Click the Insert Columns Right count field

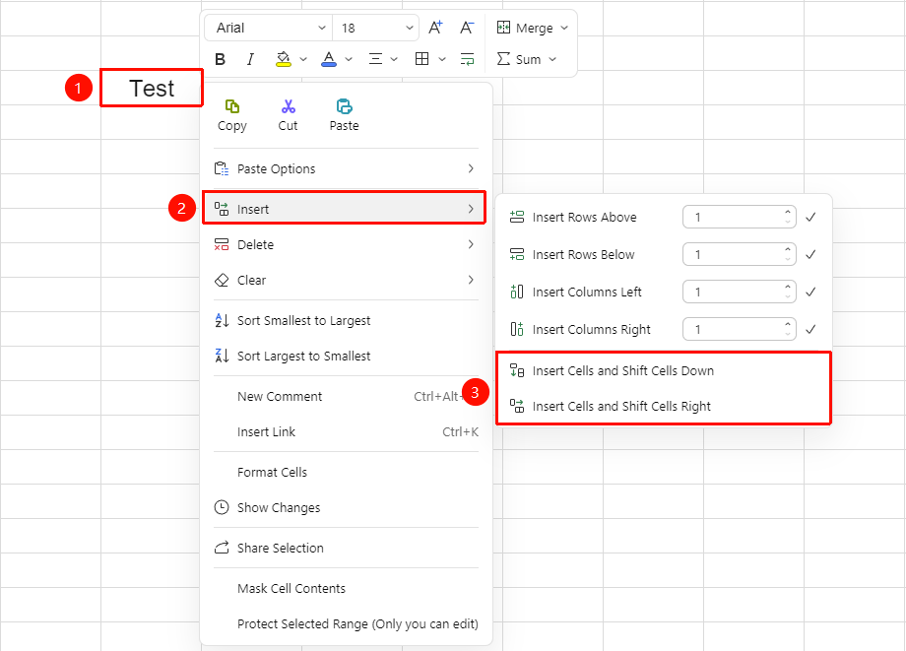(x=739, y=329)
